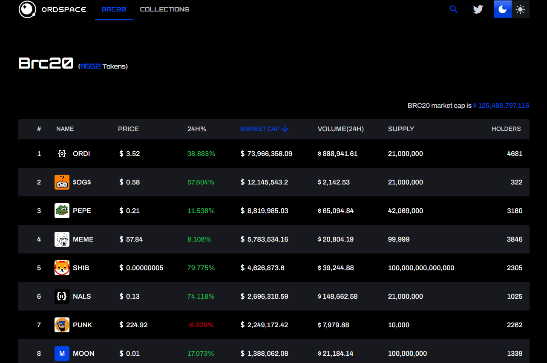Image resolution: width=547 pixels, height=363 pixels.
Task: Click the Ordspace planet logo icon
Action: (28, 9)
